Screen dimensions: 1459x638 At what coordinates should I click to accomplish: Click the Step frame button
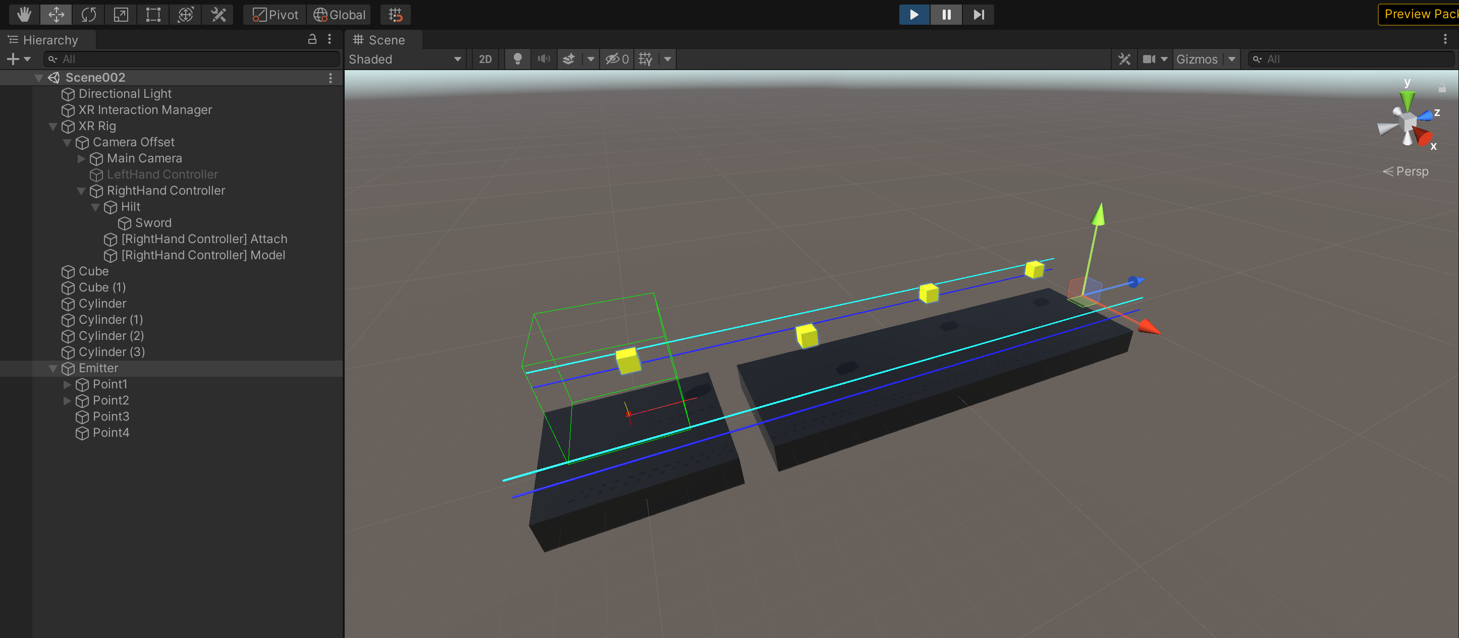point(978,14)
